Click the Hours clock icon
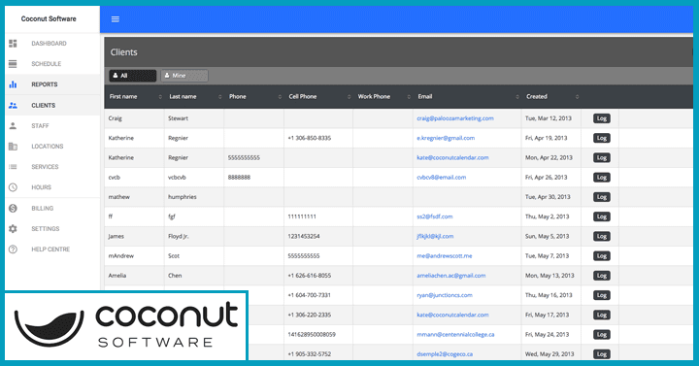699x366 pixels. 13,187
